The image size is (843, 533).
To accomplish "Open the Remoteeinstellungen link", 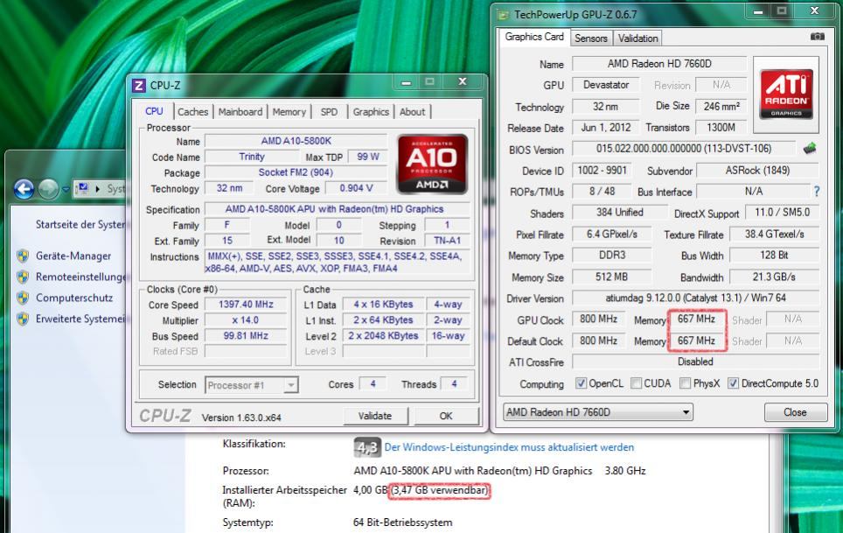I will [80, 277].
